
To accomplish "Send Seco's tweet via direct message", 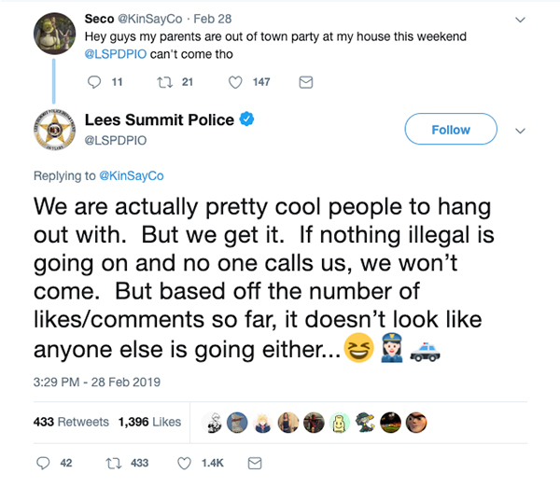I will 303,82.
